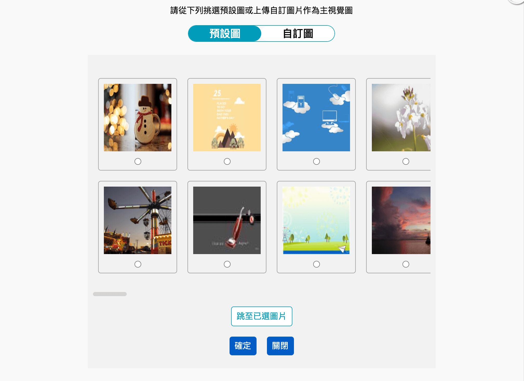Select the white flower image radio button
Viewport: 524px width, 381px height.
click(x=406, y=161)
